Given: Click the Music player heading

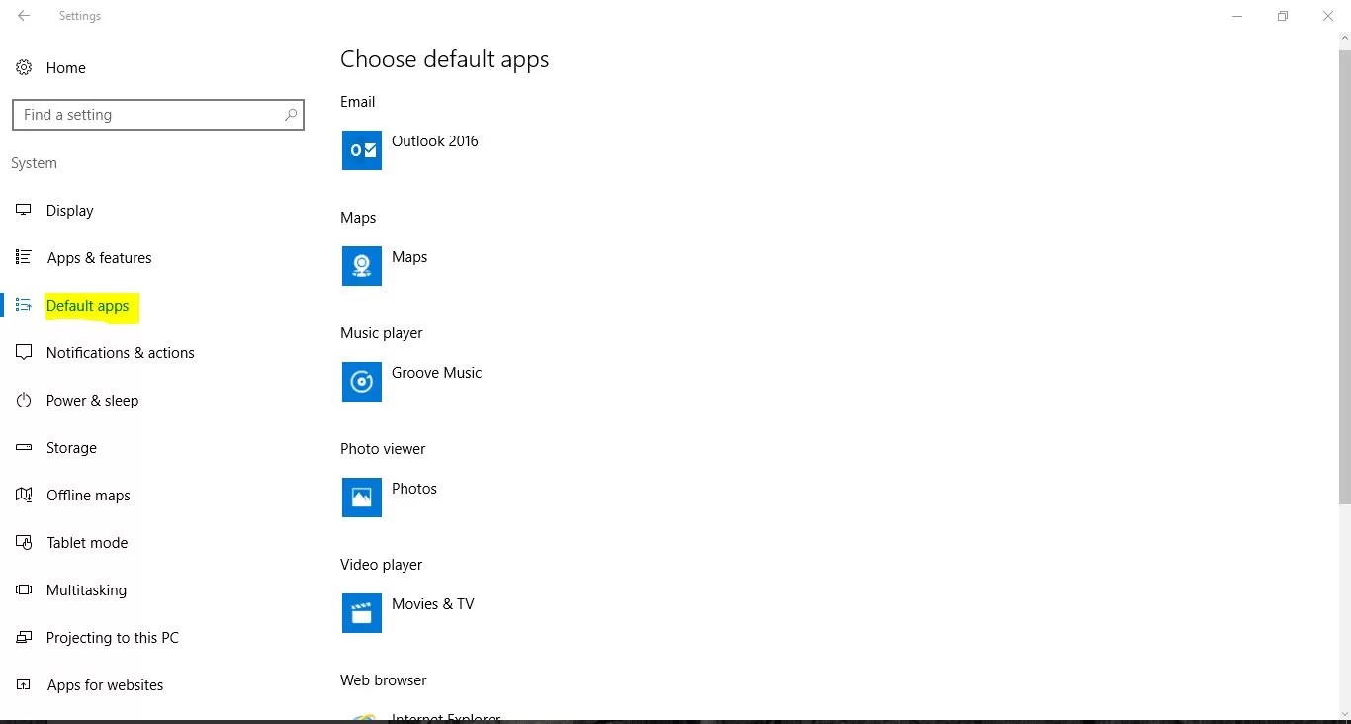Looking at the screenshot, I should coord(382,333).
